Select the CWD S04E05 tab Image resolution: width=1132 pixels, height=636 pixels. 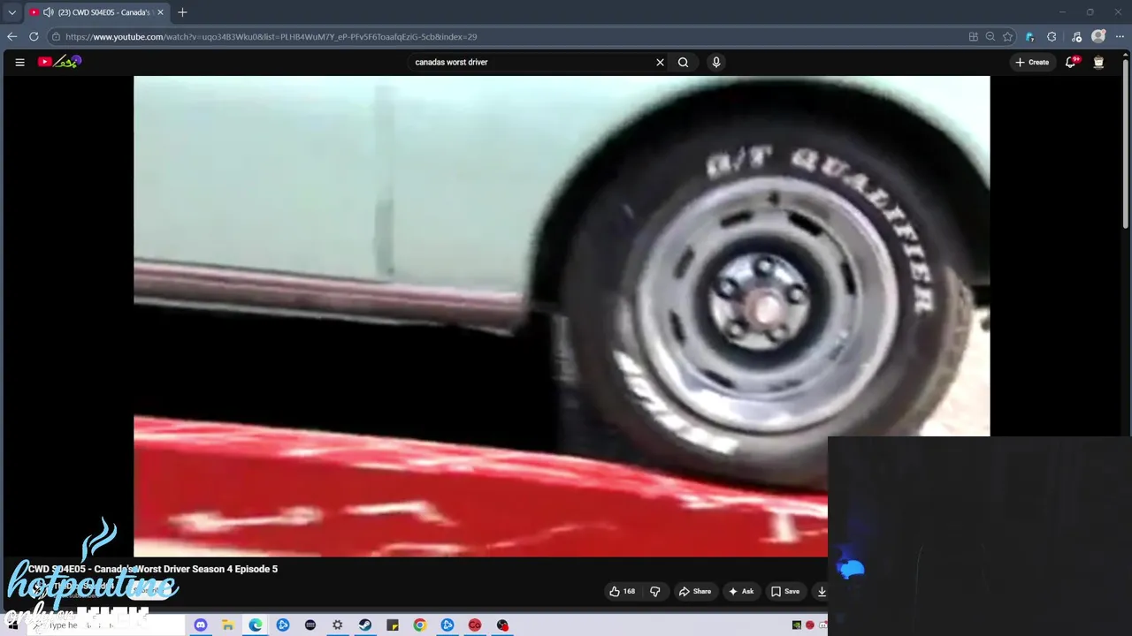click(96, 12)
